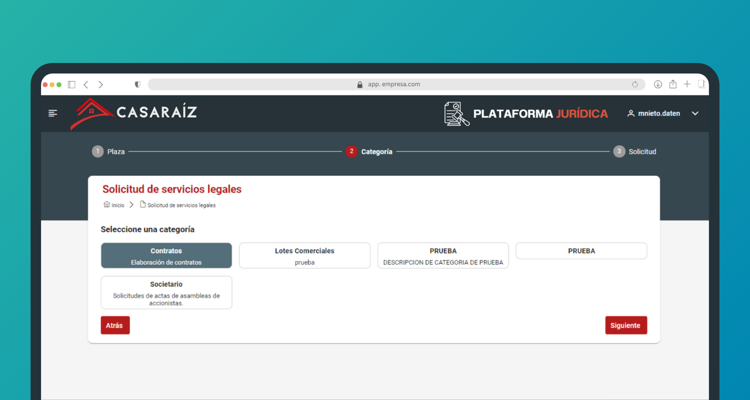750x400 pixels.
Task: Expand the mnieto.daten user dropdown arrow
Action: [695, 113]
